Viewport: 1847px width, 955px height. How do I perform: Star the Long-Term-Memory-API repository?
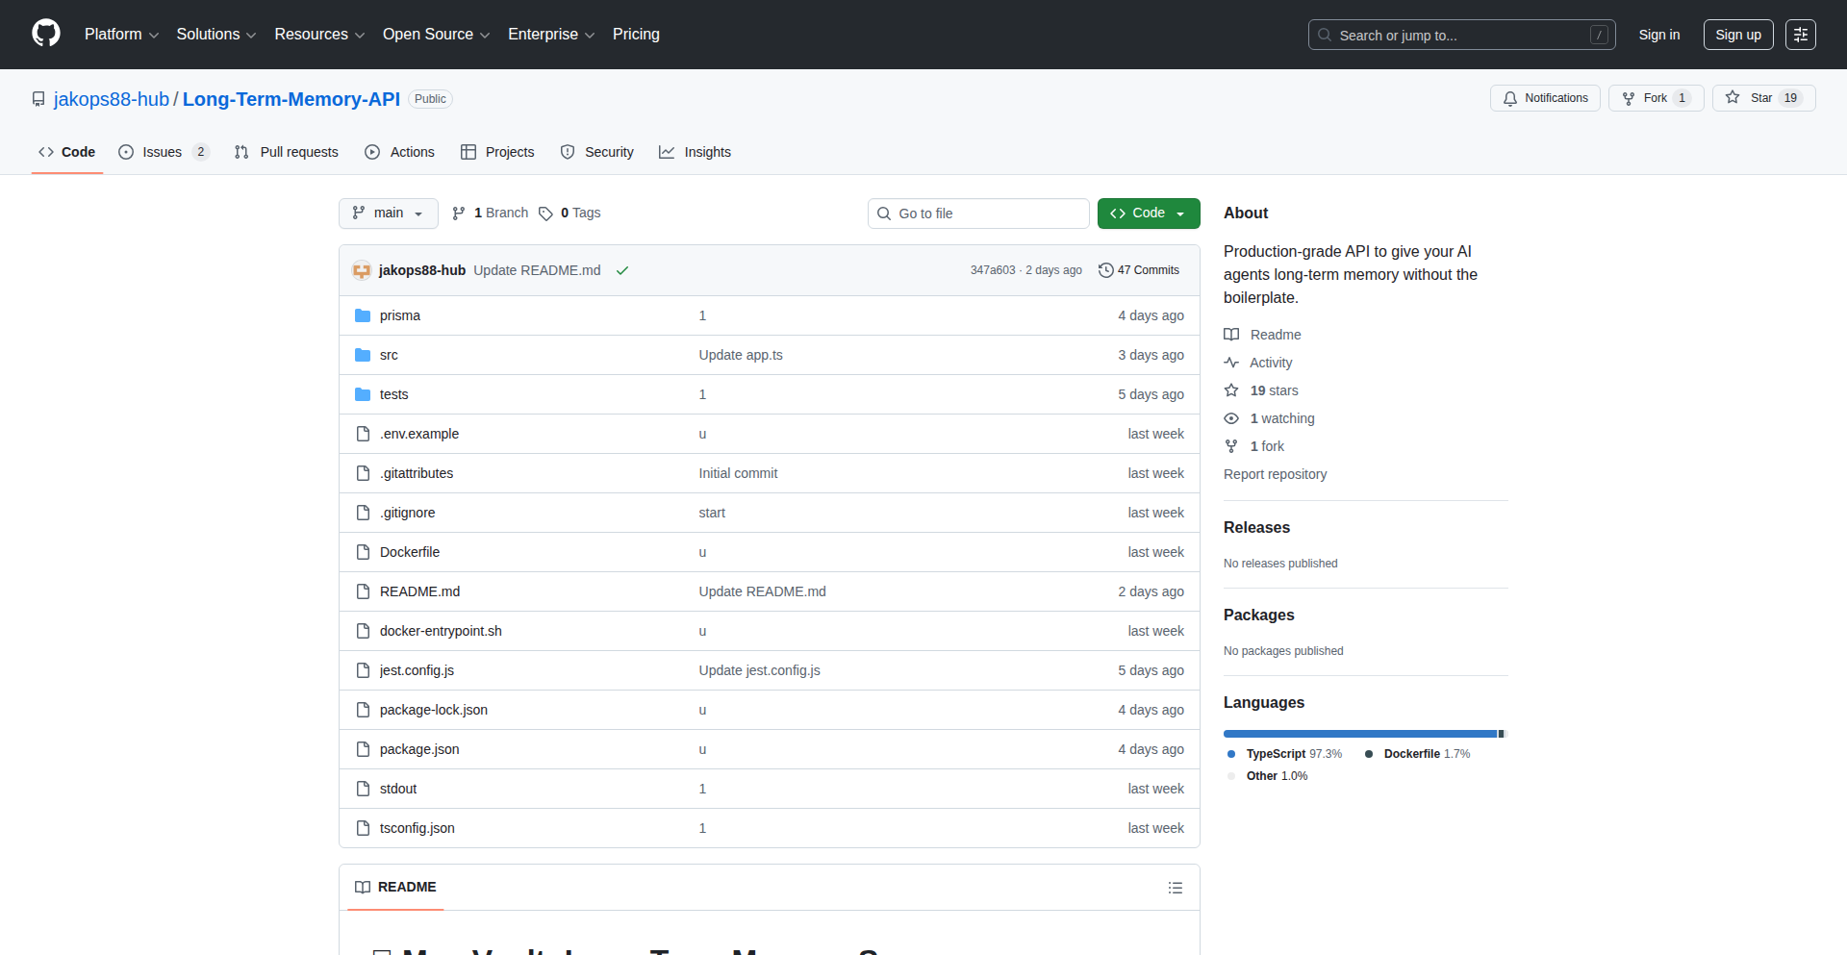tap(1763, 98)
